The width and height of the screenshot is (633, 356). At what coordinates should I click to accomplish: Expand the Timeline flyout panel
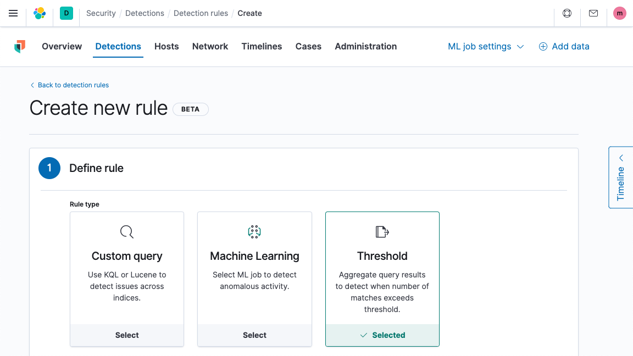621,177
